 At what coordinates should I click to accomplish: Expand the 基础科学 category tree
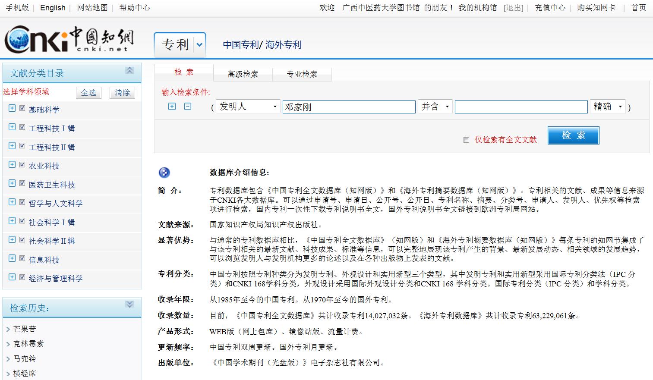click(x=12, y=108)
